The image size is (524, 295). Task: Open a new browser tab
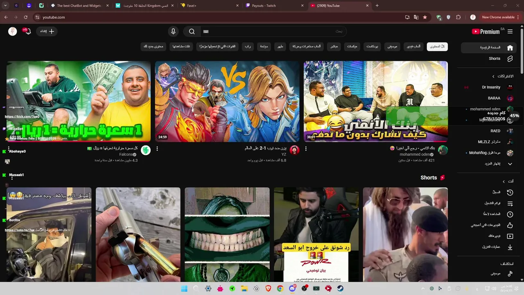coord(377,6)
